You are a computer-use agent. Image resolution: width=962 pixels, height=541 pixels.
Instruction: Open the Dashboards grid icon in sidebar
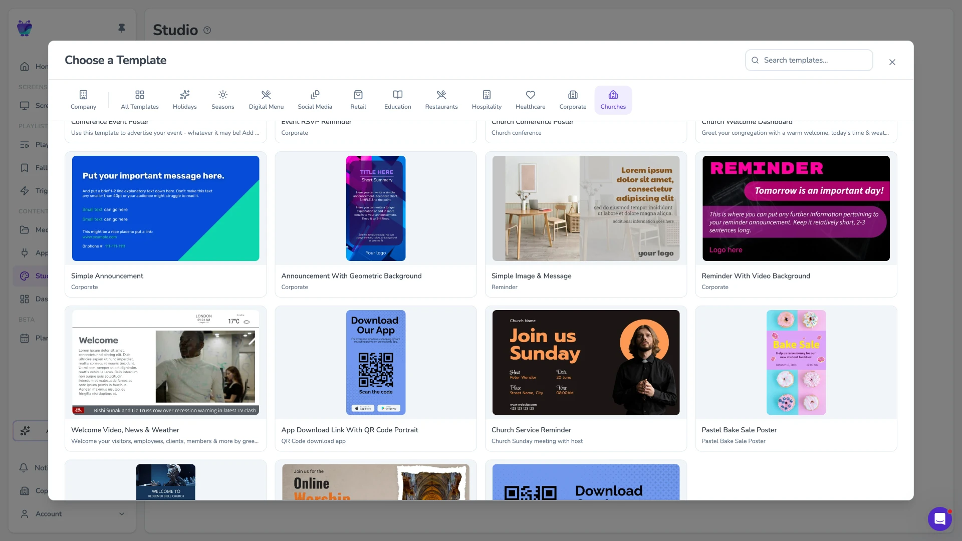(x=25, y=299)
